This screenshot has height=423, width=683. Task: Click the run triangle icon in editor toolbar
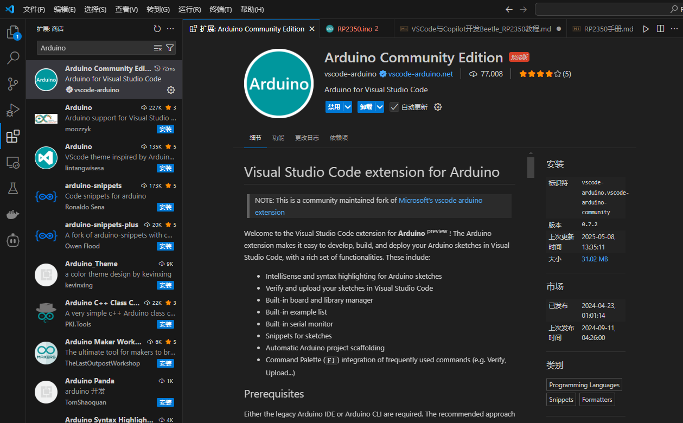(x=646, y=29)
